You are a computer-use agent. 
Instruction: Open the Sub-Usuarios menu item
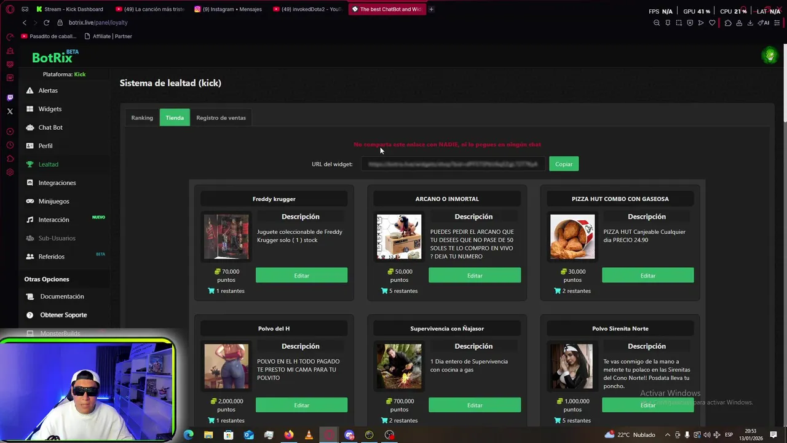click(57, 238)
